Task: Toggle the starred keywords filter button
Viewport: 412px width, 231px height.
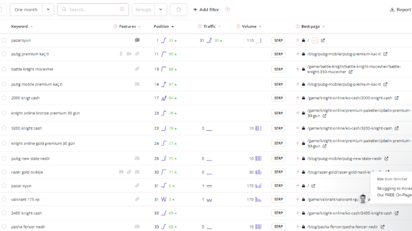Action: [x=179, y=9]
